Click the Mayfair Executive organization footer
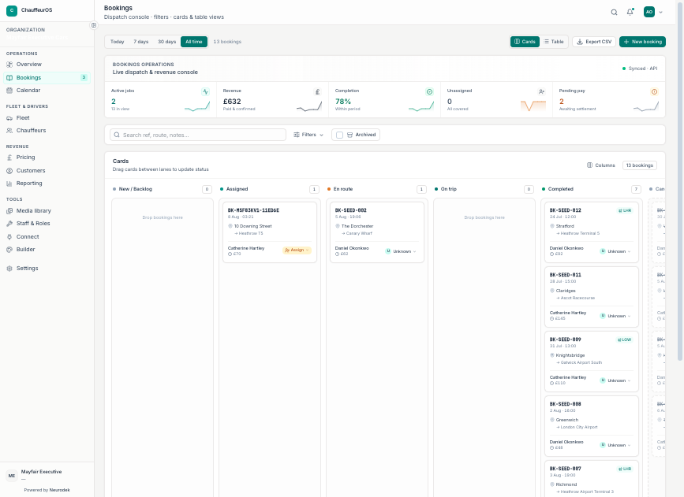This screenshot has height=497, width=684. pyautogui.click(x=47, y=475)
